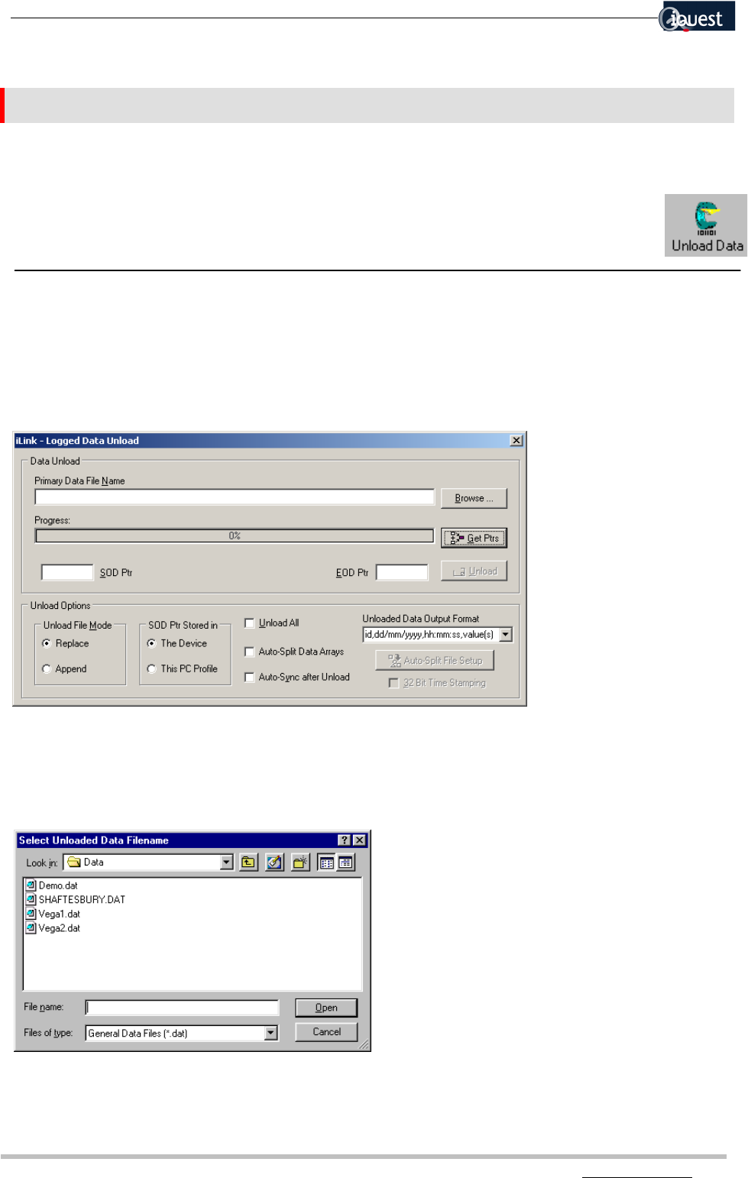Image resolution: width=748 pixels, height=1178 pixels.
Task: Click the Open button in file dialog
Action: (326, 1008)
